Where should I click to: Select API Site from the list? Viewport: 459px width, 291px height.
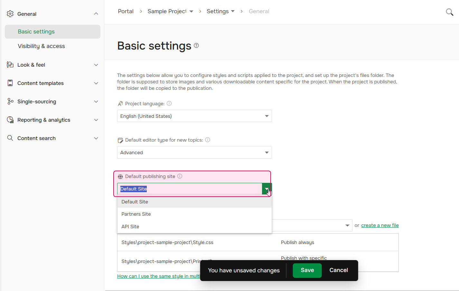[x=194, y=227]
